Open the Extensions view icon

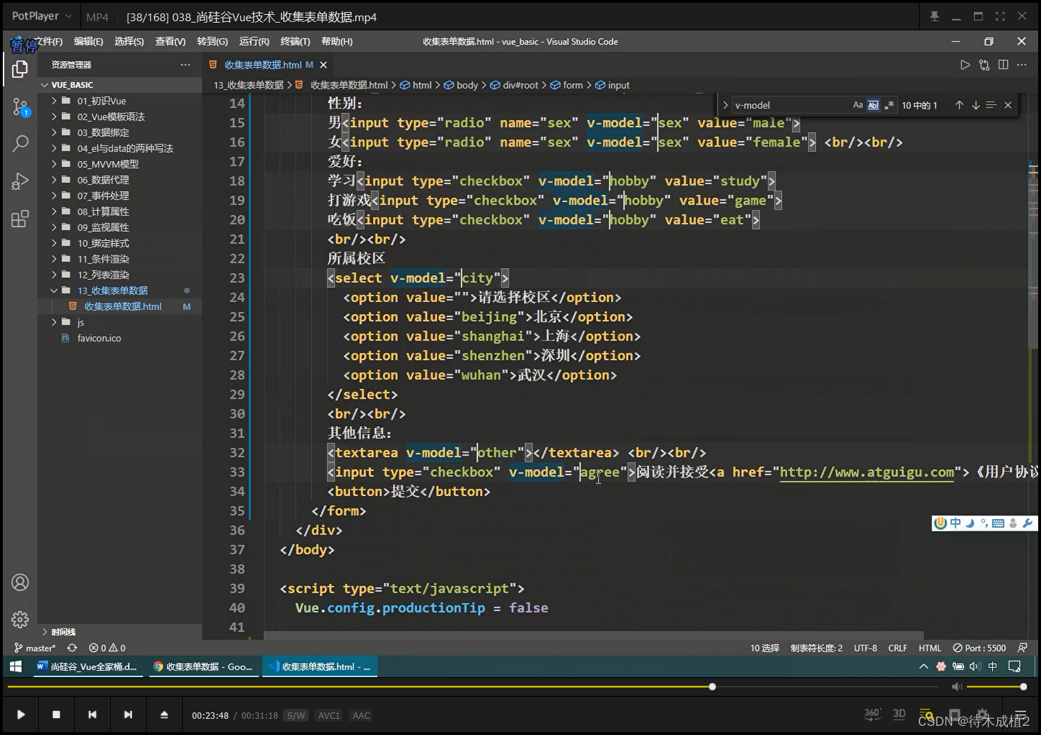point(20,219)
